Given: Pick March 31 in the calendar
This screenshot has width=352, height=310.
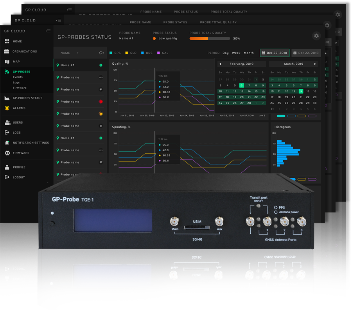Looking at the screenshot, I should click(272, 109).
